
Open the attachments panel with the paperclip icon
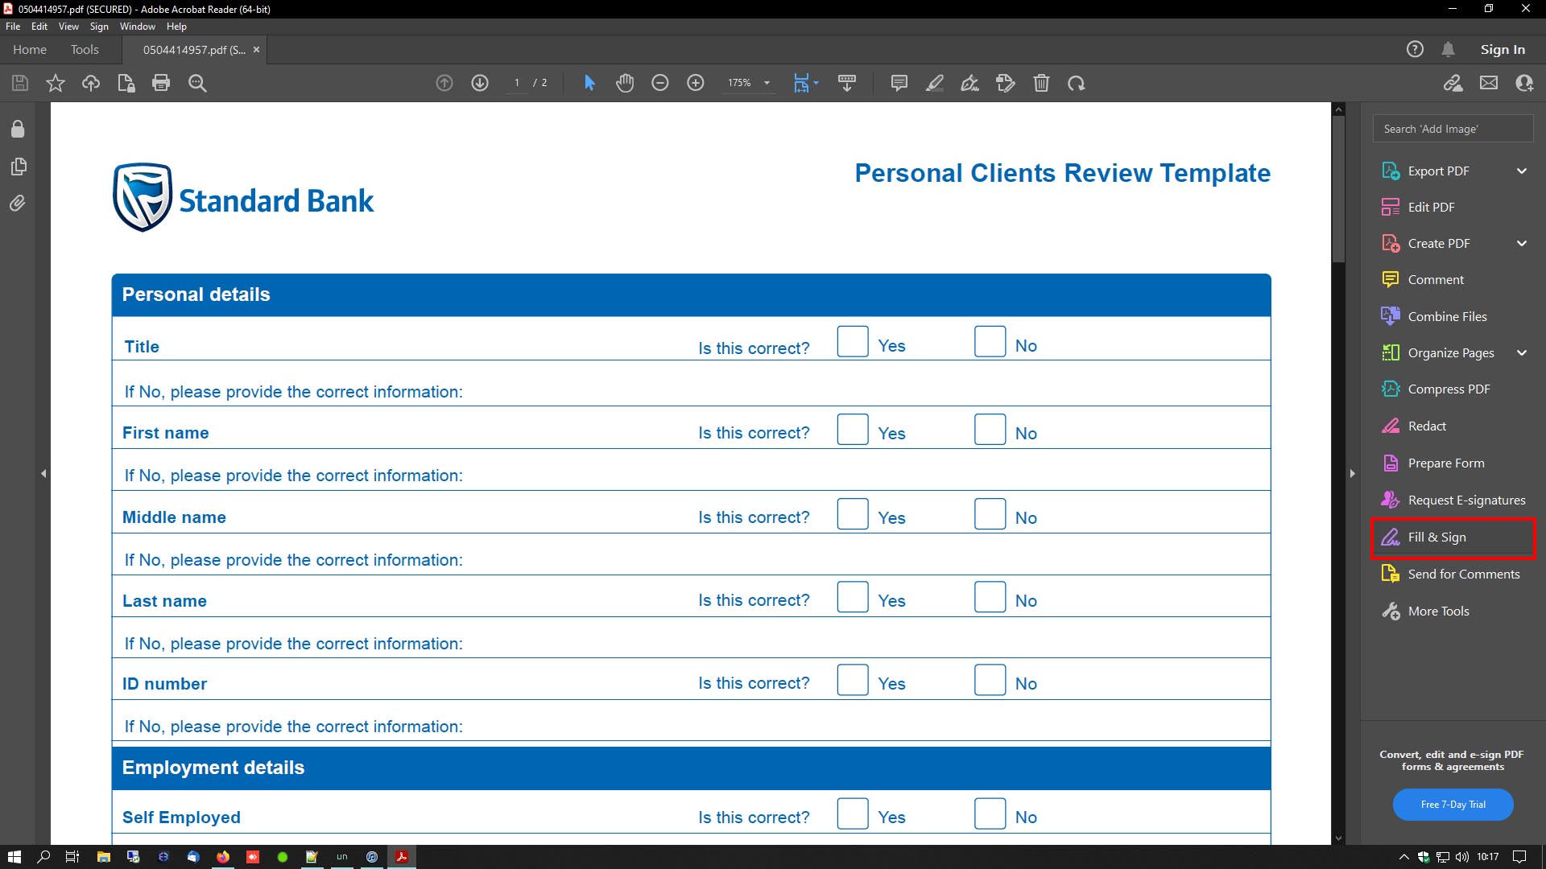[18, 204]
